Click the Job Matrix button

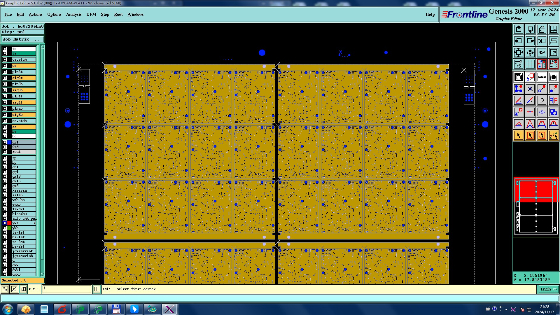pyautogui.click(x=22, y=39)
